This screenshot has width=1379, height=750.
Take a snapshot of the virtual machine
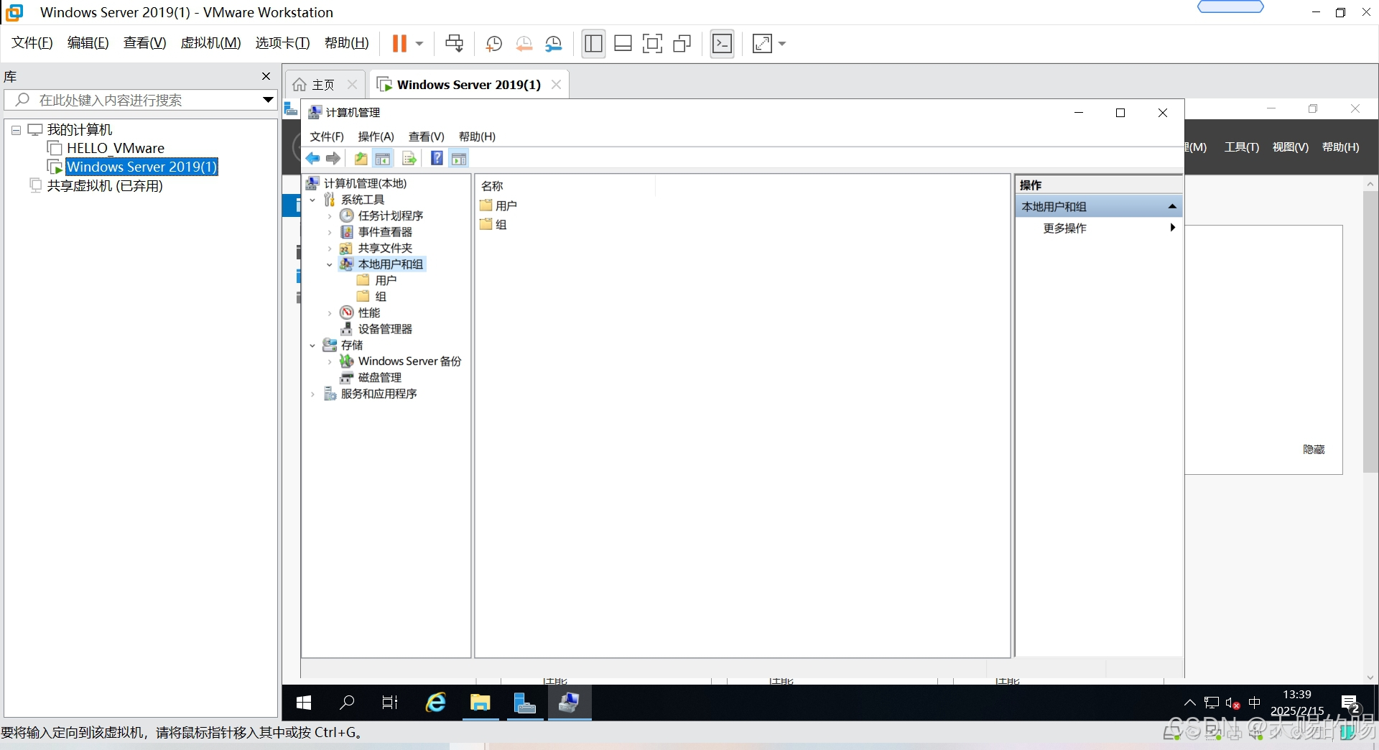(493, 44)
